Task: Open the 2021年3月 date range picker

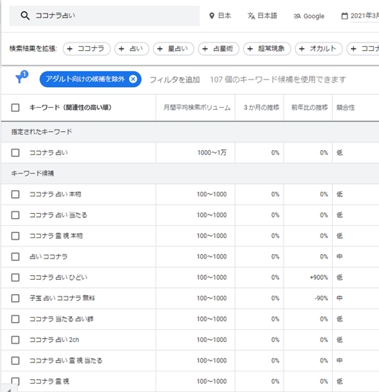Action: pos(360,16)
